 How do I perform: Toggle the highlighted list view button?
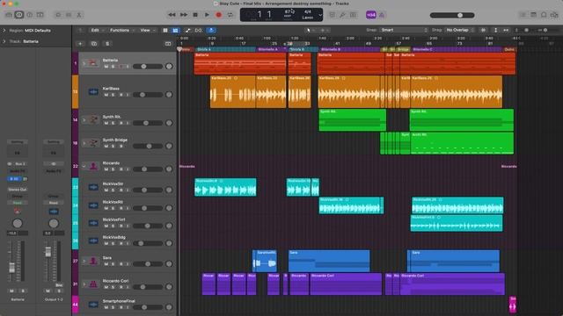click(x=175, y=31)
